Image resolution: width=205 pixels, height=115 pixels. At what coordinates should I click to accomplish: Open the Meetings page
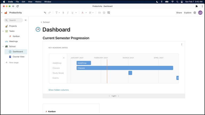pyautogui.click(x=13, y=41)
